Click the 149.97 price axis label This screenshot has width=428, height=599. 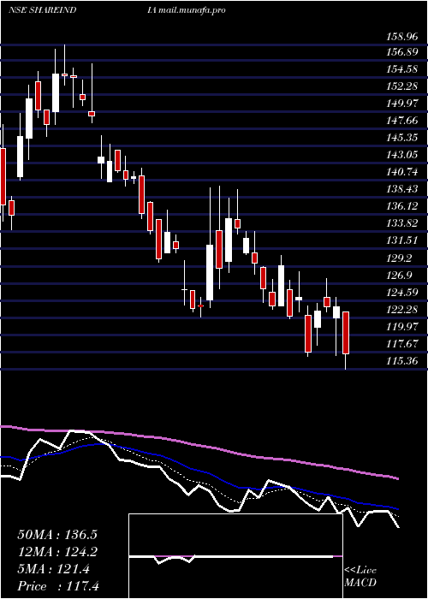point(402,104)
